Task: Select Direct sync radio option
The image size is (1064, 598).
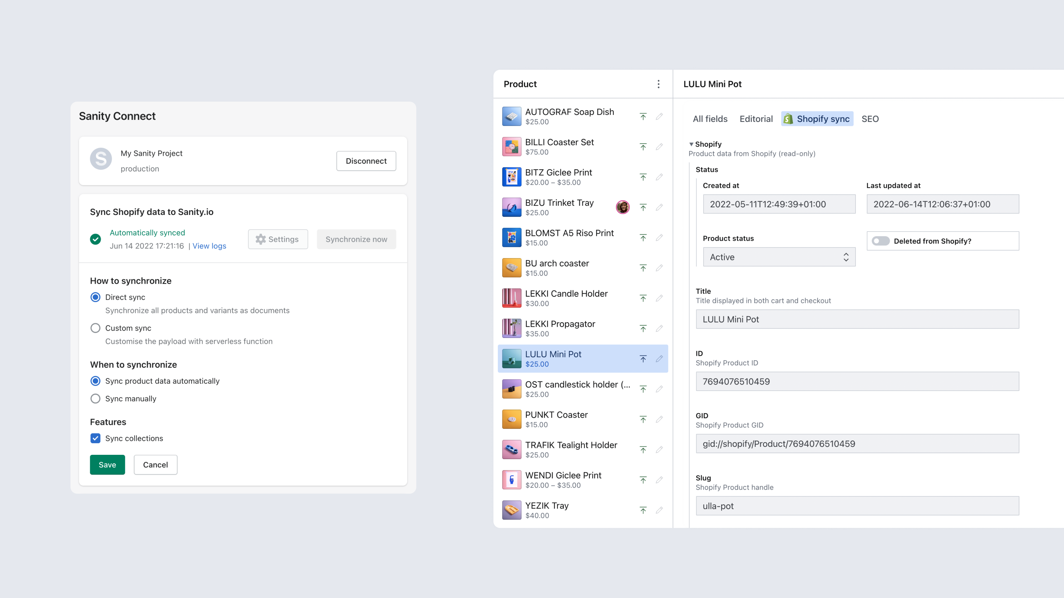Action: point(95,297)
